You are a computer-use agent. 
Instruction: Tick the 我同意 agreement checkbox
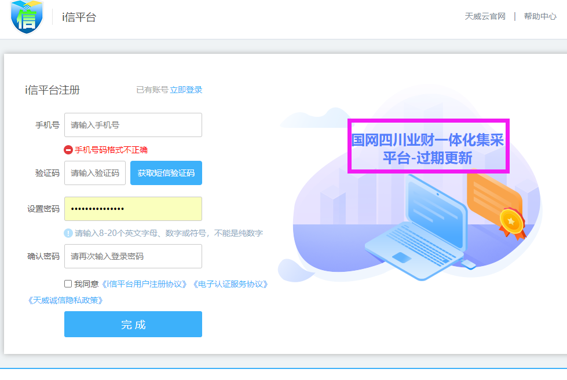(68, 284)
